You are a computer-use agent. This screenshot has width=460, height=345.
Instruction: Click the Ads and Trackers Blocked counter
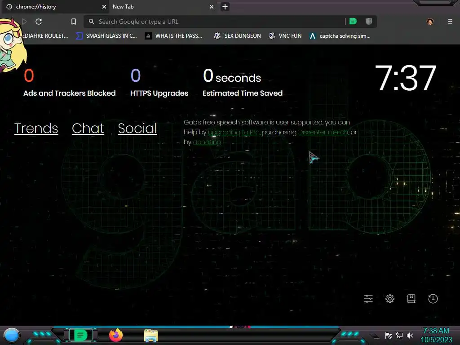[x=70, y=83]
